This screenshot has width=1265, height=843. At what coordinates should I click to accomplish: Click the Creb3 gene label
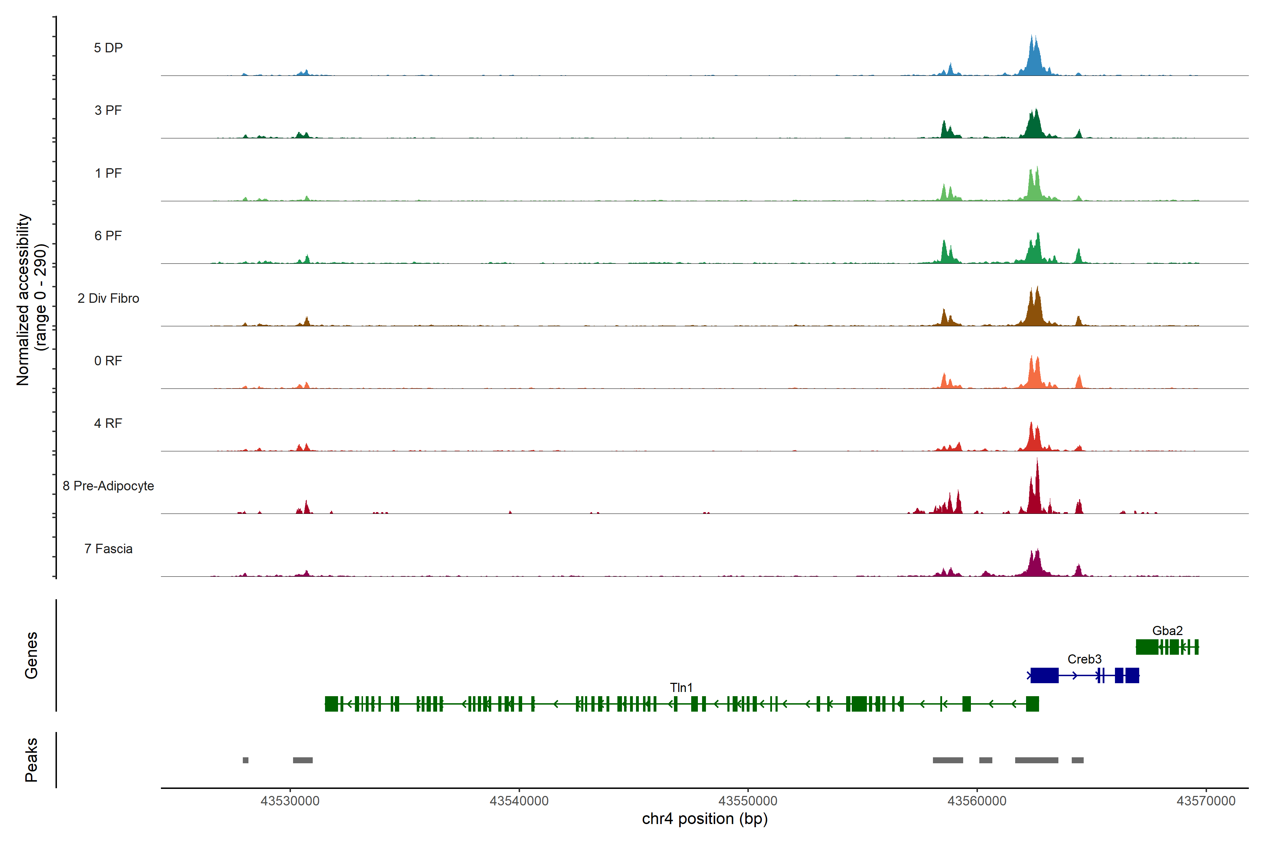1084,659
